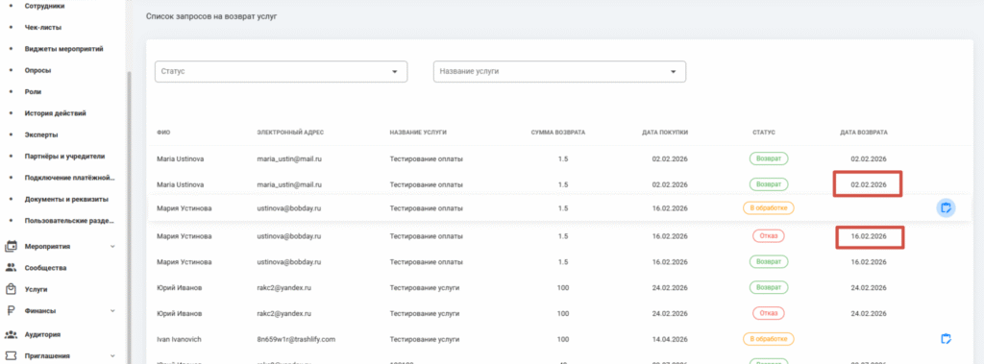Viewport: 984px width, 364px height.
Task: Open the Название услуги filter dropdown
Action: (x=560, y=71)
